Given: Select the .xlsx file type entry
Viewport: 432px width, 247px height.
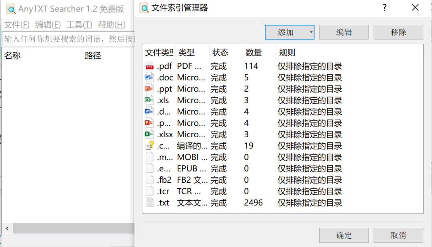Looking at the screenshot, I should [165, 134].
